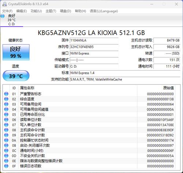This screenshot has height=173, width=183.
Task: Open the 语言(L)(Language) menu
Action: pyautogui.click(x=104, y=11)
